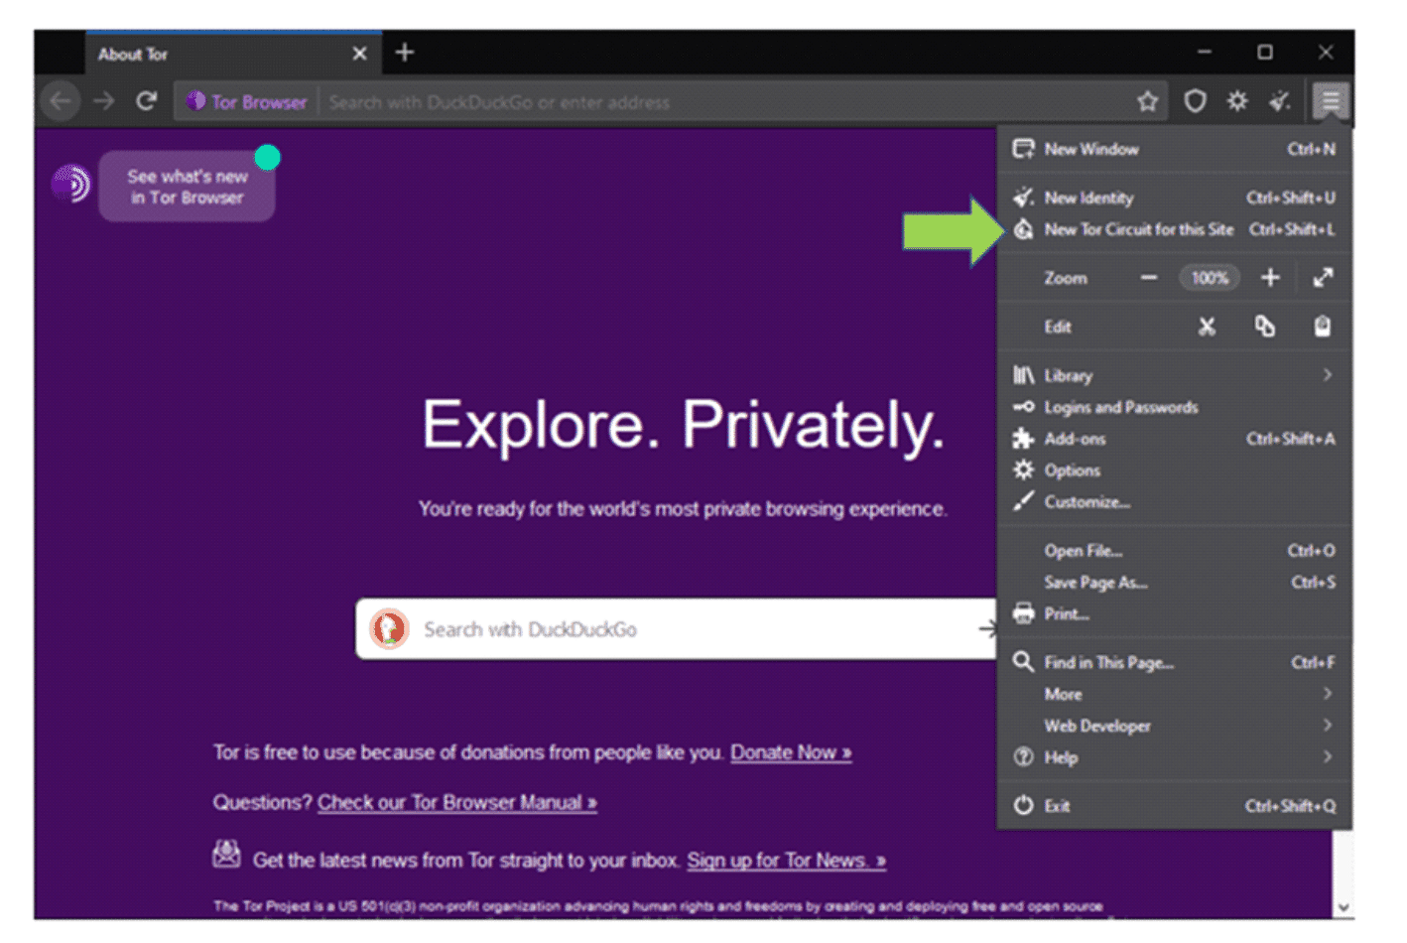This screenshot has width=1407, height=943.
Task: Open Check our Tor Browser Manual link
Action: (457, 802)
